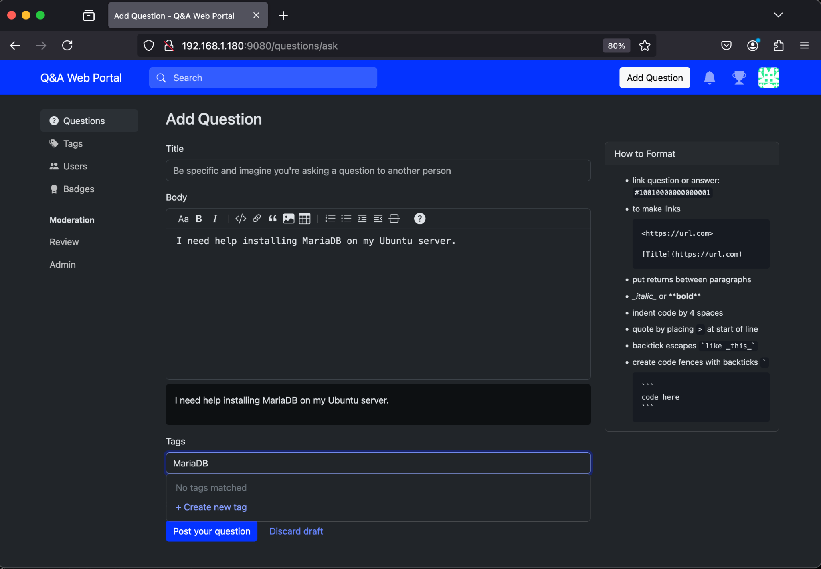The image size is (821, 569).
Task: Open your profile avatar menu
Action: tap(768, 78)
